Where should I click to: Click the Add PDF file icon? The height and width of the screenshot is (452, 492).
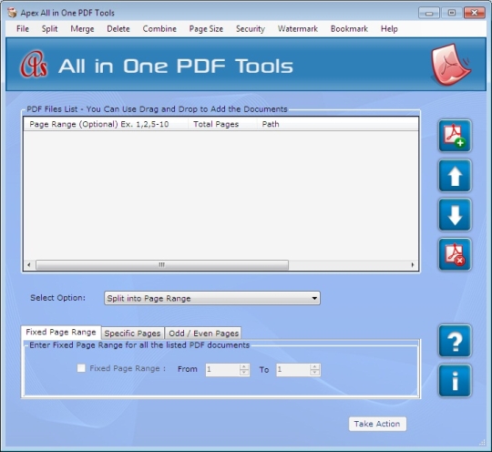tap(455, 136)
